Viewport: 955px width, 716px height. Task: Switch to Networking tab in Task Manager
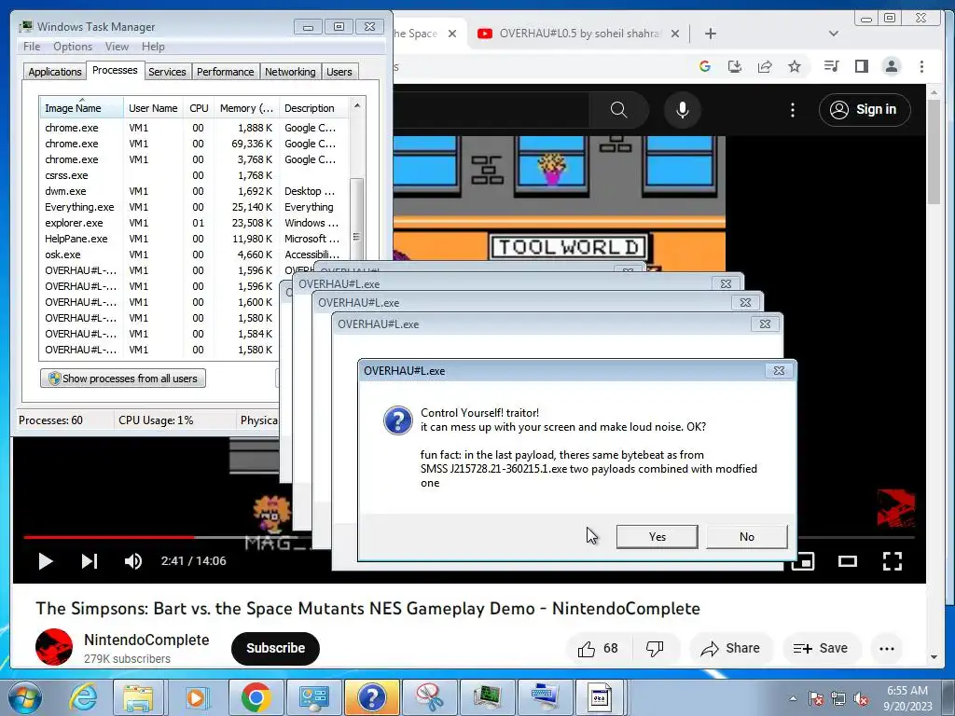click(290, 72)
